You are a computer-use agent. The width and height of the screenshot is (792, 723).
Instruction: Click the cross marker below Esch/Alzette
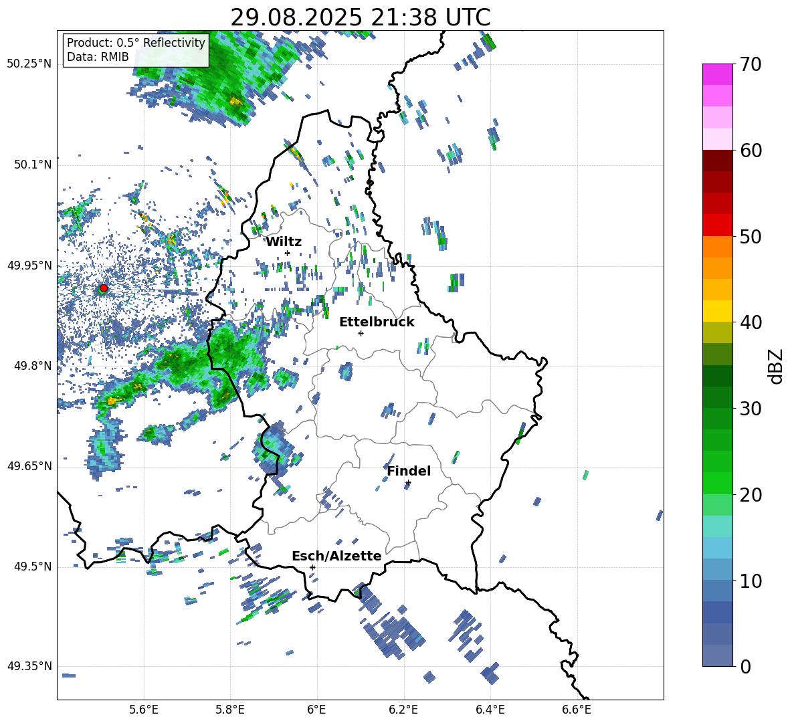(312, 567)
